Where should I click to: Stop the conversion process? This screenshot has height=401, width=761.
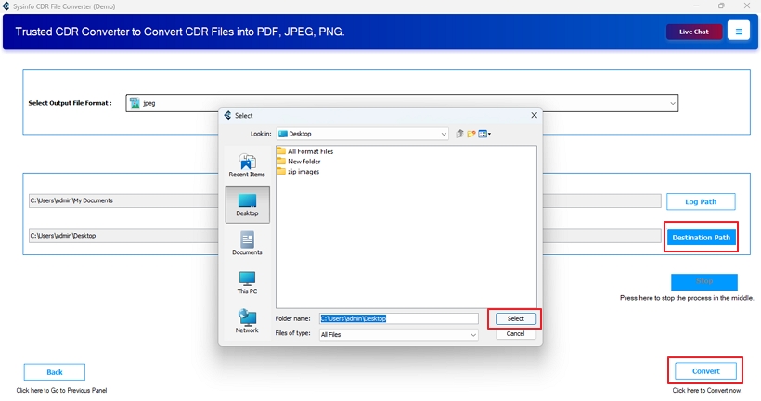(x=704, y=281)
